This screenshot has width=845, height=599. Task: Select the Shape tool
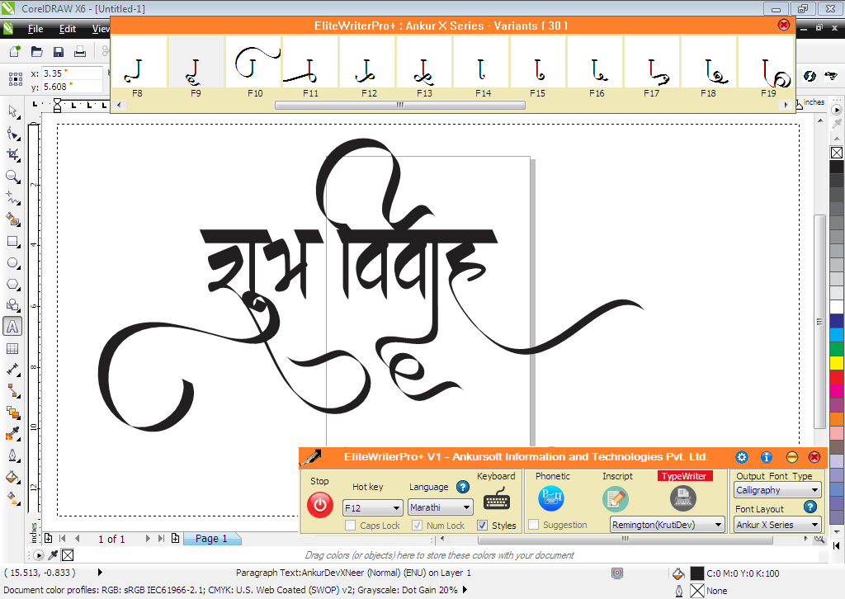pyautogui.click(x=12, y=133)
